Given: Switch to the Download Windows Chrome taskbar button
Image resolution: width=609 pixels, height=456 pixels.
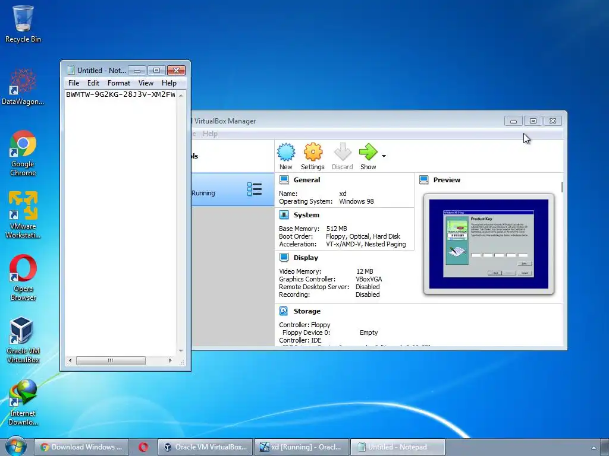Looking at the screenshot, I should [81, 447].
